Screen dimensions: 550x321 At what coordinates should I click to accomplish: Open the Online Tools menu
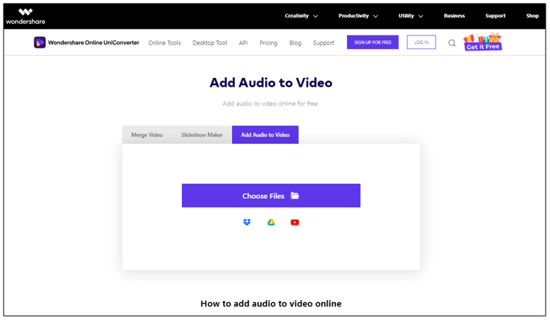164,43
